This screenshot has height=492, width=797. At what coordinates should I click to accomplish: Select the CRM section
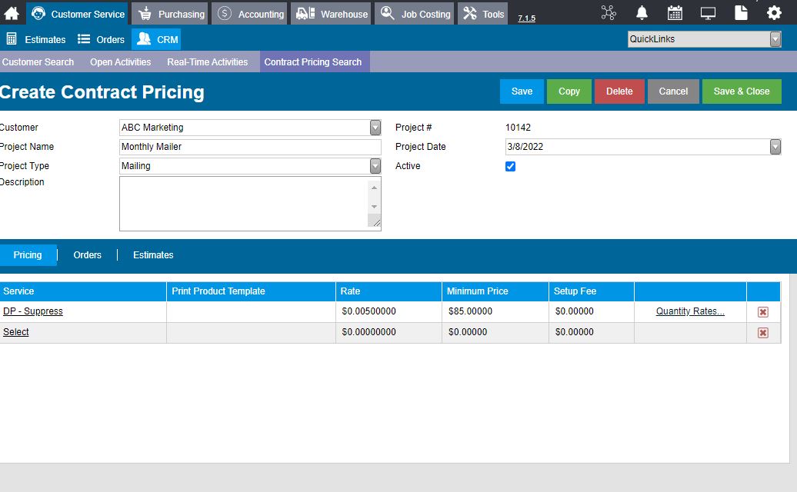[x=157, y=39]
